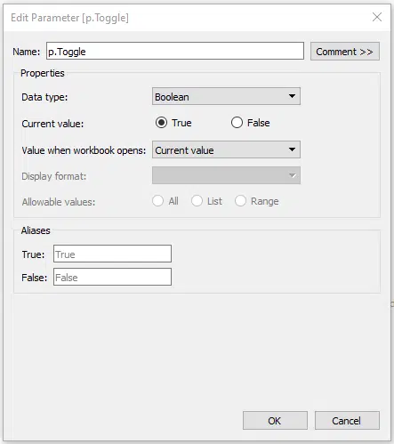
Task: Choose the List allowable values radio
Action: point(197,201)
